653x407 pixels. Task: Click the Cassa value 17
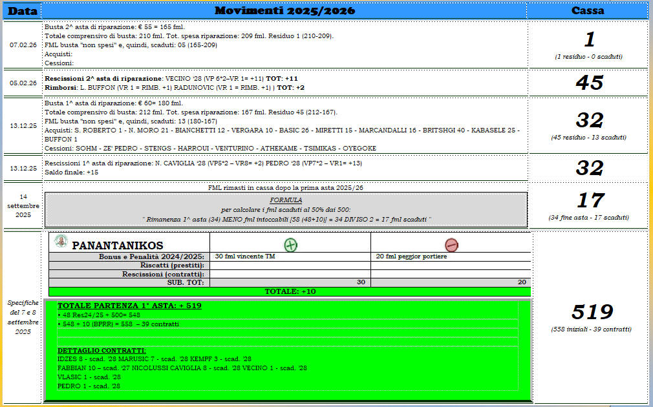[x=588, y=201]
